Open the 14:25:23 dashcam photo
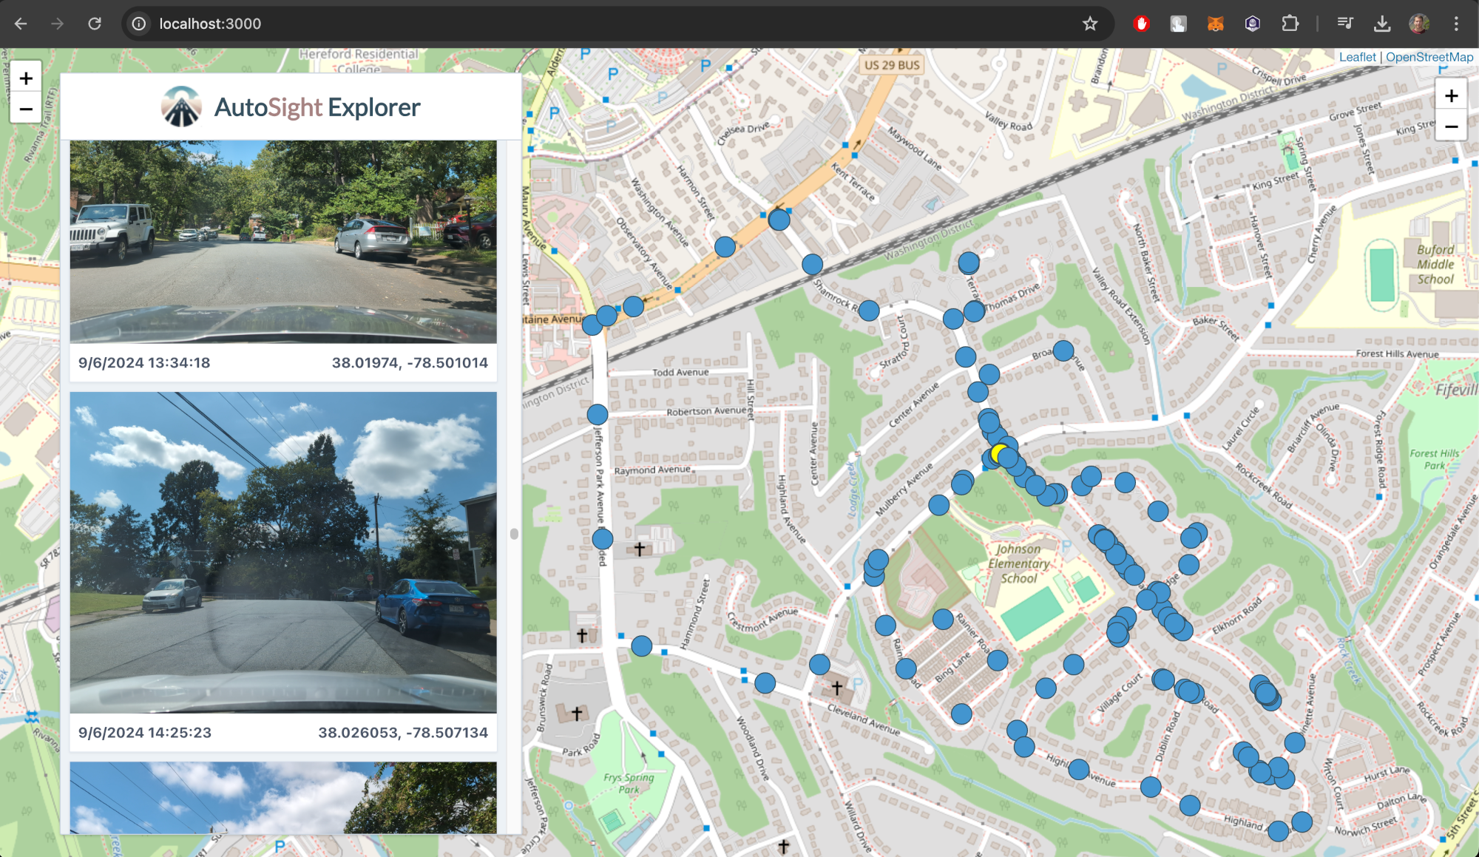The height and width of the screenshot is (857, 1479). [x=283, y=552]
